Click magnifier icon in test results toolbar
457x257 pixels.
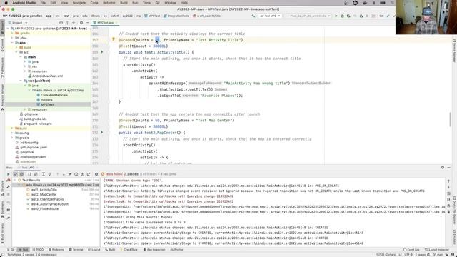coord(96,174)
